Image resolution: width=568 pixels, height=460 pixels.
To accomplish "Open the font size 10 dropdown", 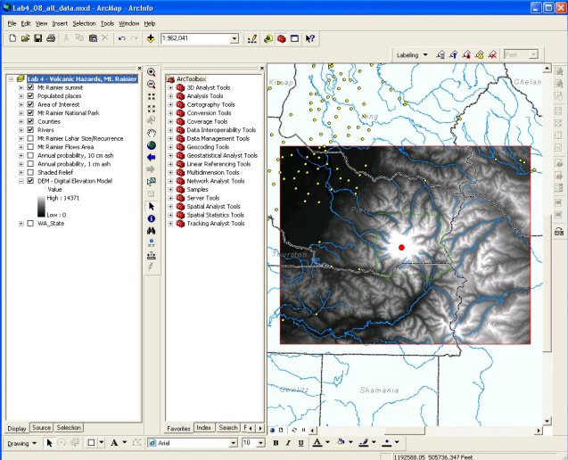I will point(260,443).
